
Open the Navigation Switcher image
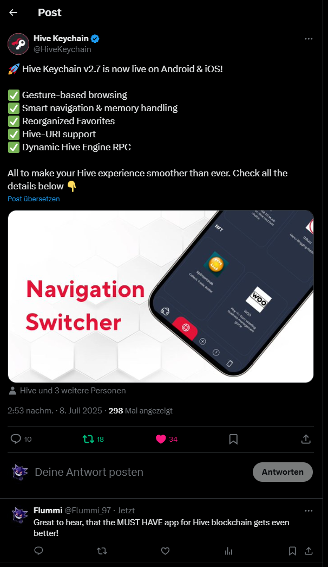[x=161, y=296]
